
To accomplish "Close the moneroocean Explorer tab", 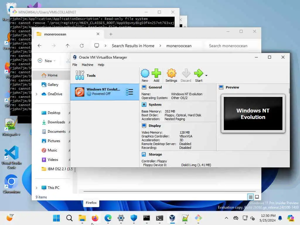I will [x=98, y=34].
